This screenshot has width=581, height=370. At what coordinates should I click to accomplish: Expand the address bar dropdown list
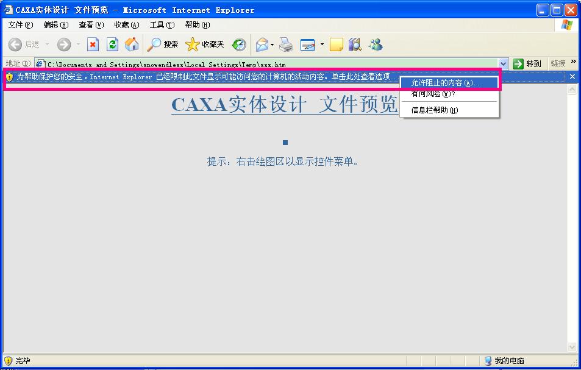pyautogui.click(x=503, y=64)
